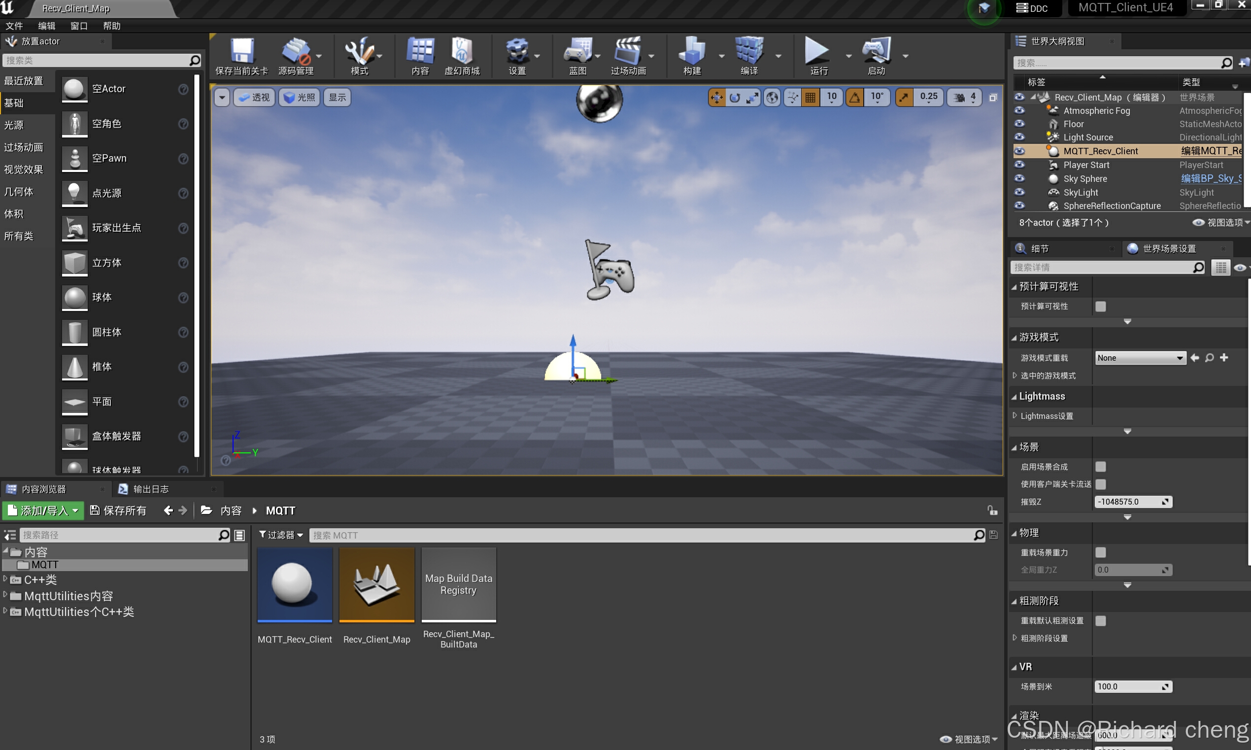The height and width of the screenshot is (750, 1251).
Task: Hide the Floor actor with eye icon
Action: [1019, 124]
